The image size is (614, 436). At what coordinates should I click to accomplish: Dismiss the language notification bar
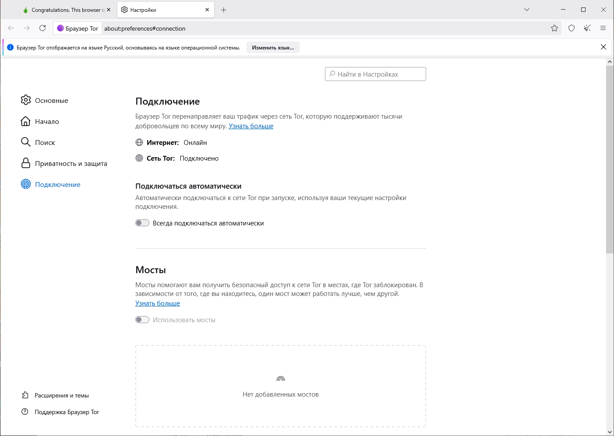coord(603,47)
